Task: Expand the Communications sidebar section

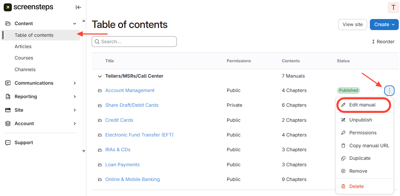Action: click(x=75, y=83)
